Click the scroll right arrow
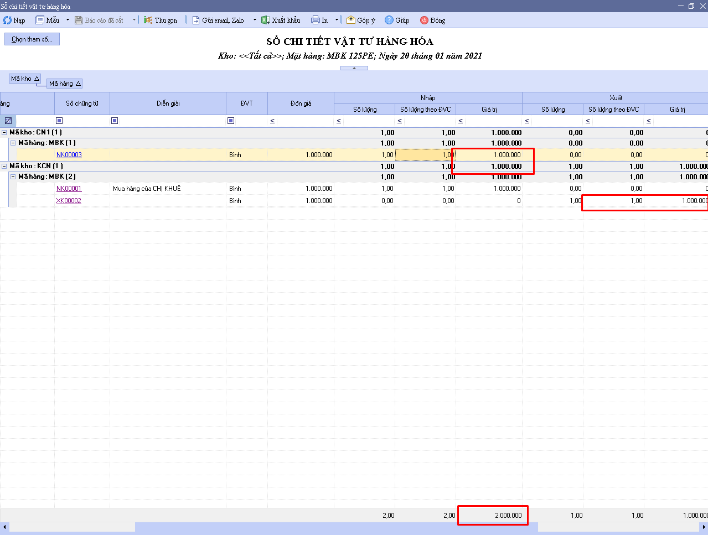 coord(704,528)
